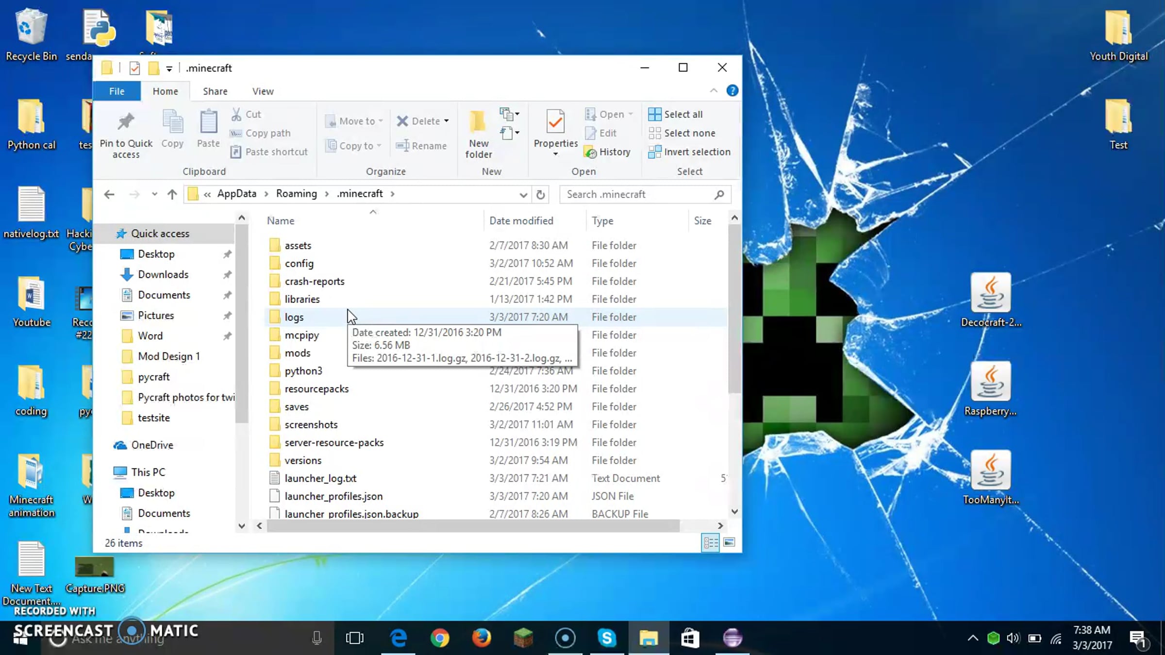Click AppData in the address breadcrumb
Viewport: 1165px width, 655px height.
(x=236, y=194)
